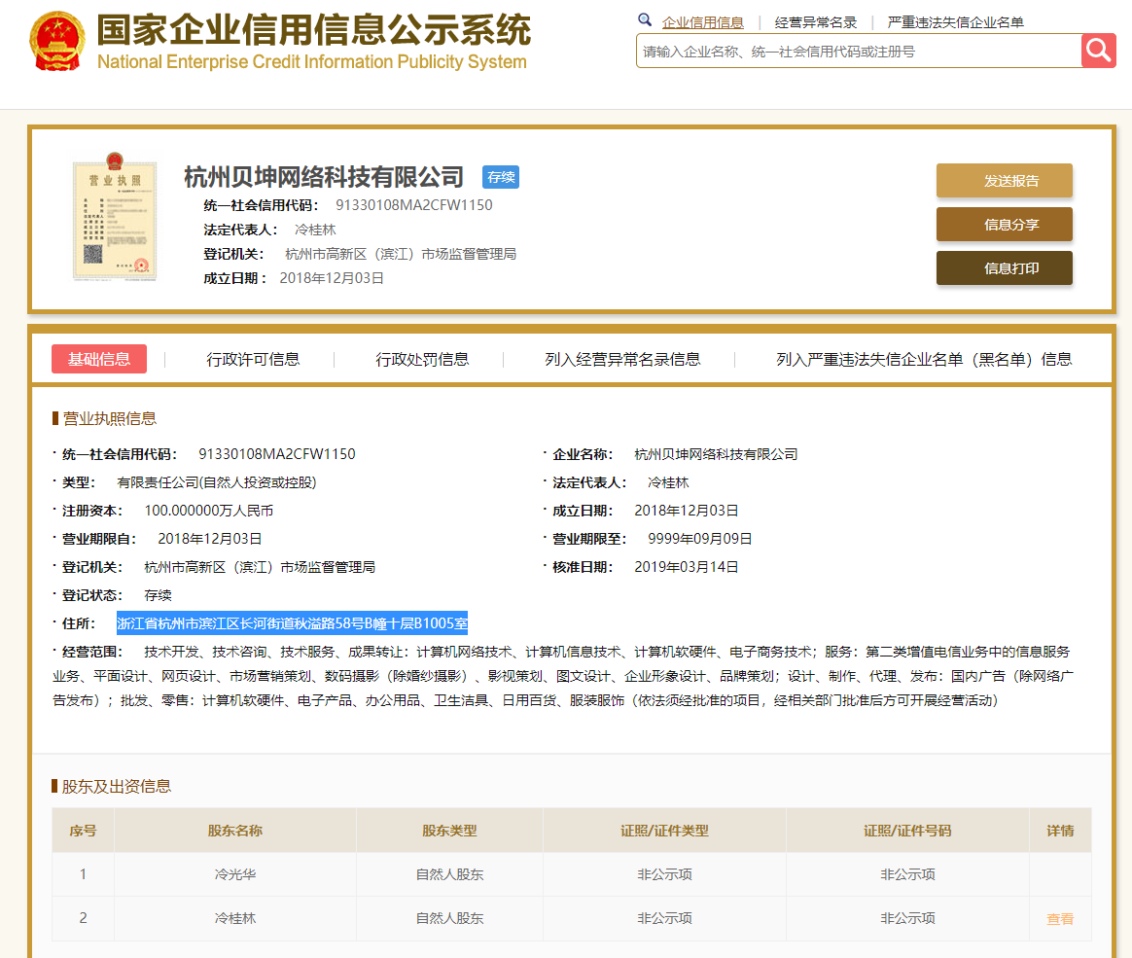Open the 列入严重违法失信企业名单（黑名单）信息 tab
The height and width of the screenshot is (958, 1132).
click(924, 359)
